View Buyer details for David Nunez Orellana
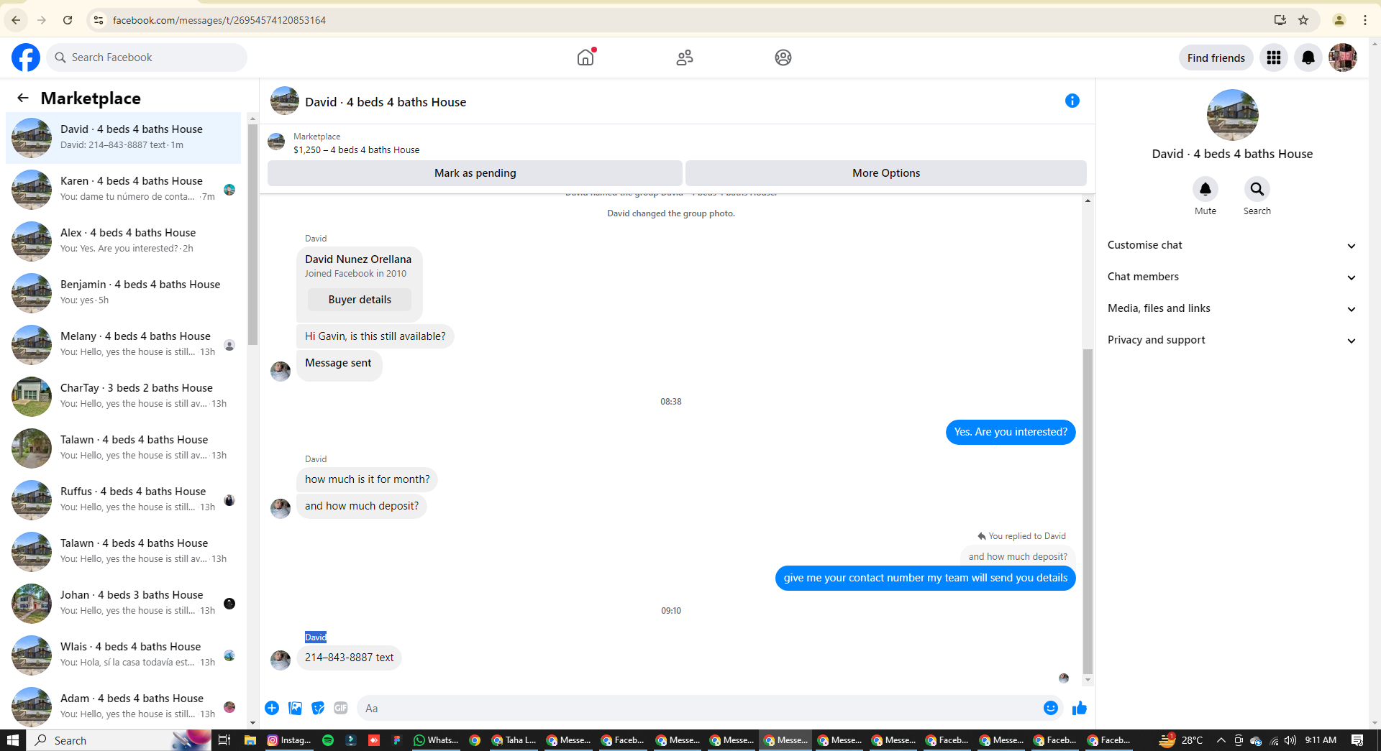The width and height of the screenshot is (1381, 751). pos(360,300)
